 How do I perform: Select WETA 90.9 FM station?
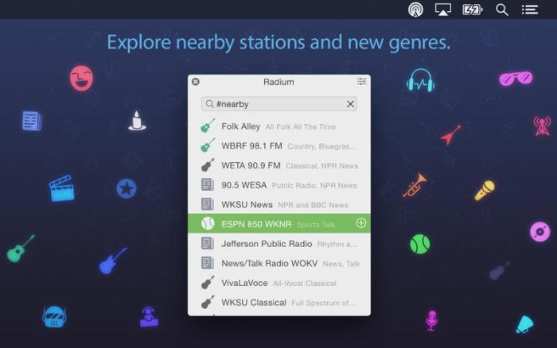click(278, 165)
